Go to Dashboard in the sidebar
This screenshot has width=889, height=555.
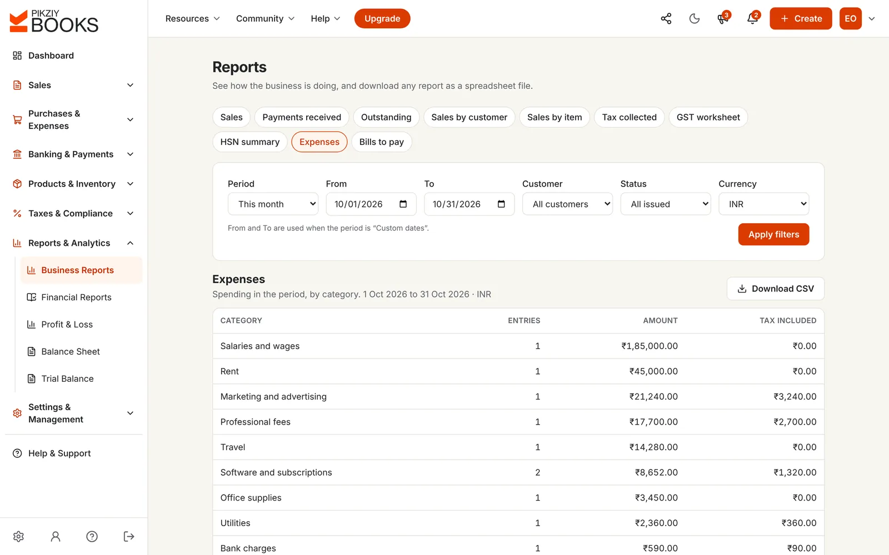point(51,56)
